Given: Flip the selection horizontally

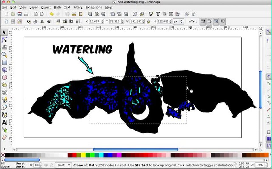Looking at the screenshot, I should click(42, 21).
